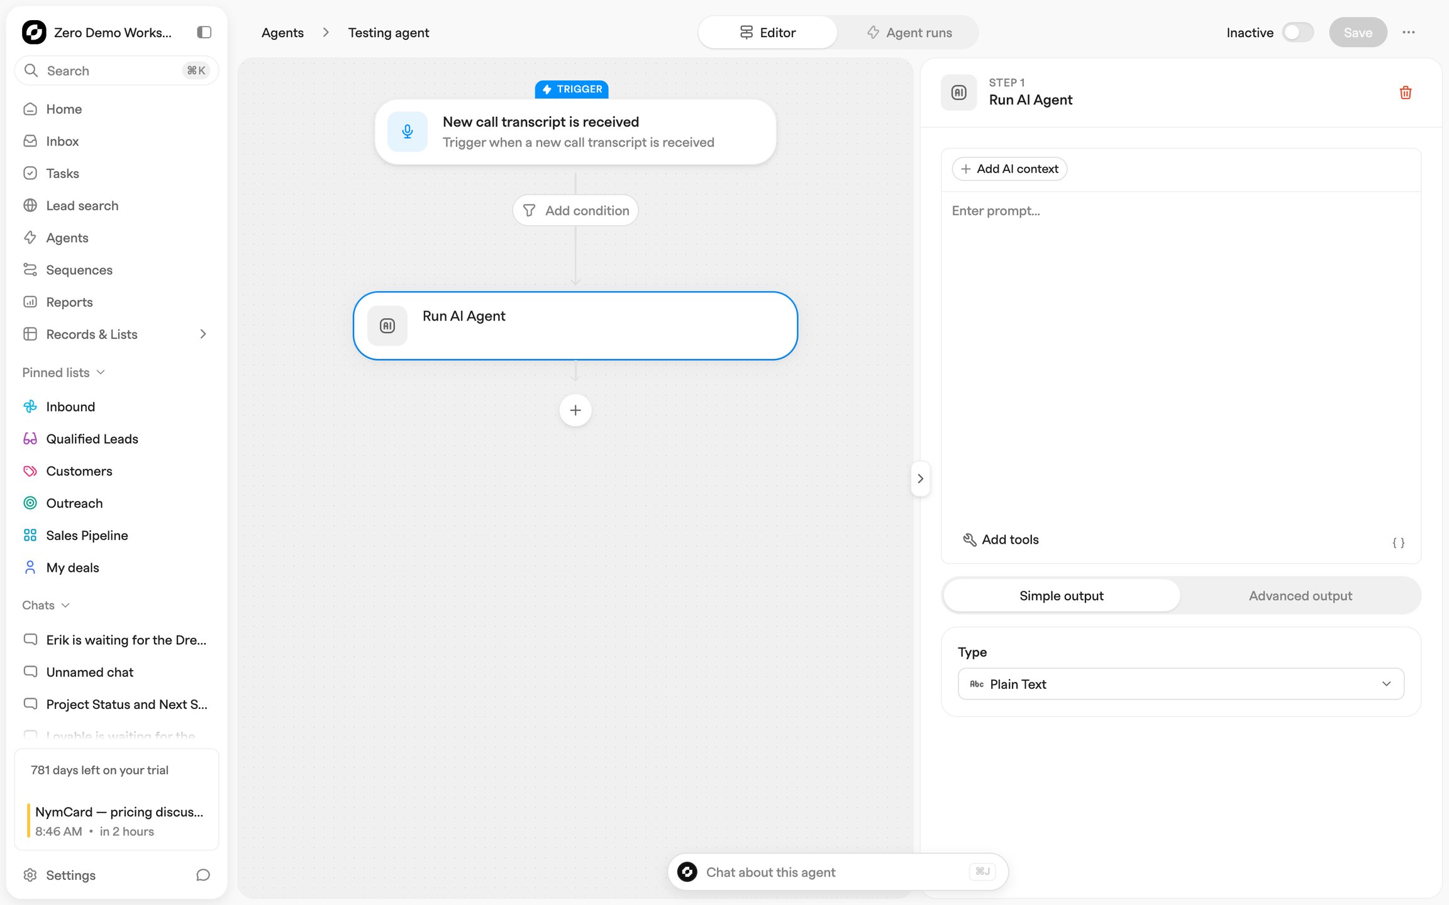Click Add tools button
The height and width of the screenshot is (905, 1449).
point(1001,539)
